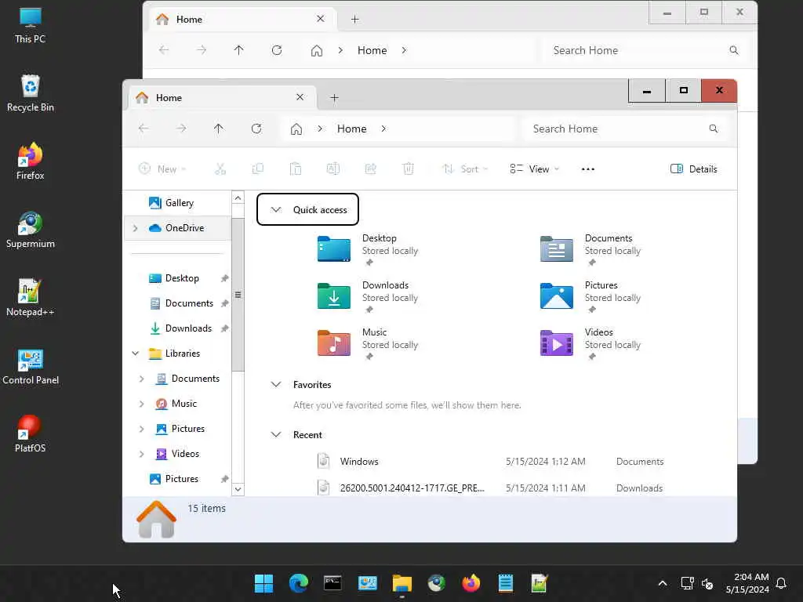Click the Rename icon in toolbar
Viewport: 803px width, 602px height.
332,169
